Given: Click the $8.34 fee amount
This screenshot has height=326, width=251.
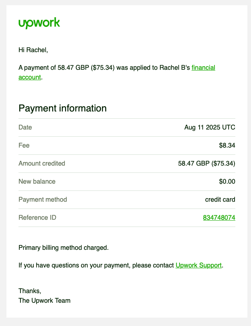Looking at the screenshot, I should 227,146.
